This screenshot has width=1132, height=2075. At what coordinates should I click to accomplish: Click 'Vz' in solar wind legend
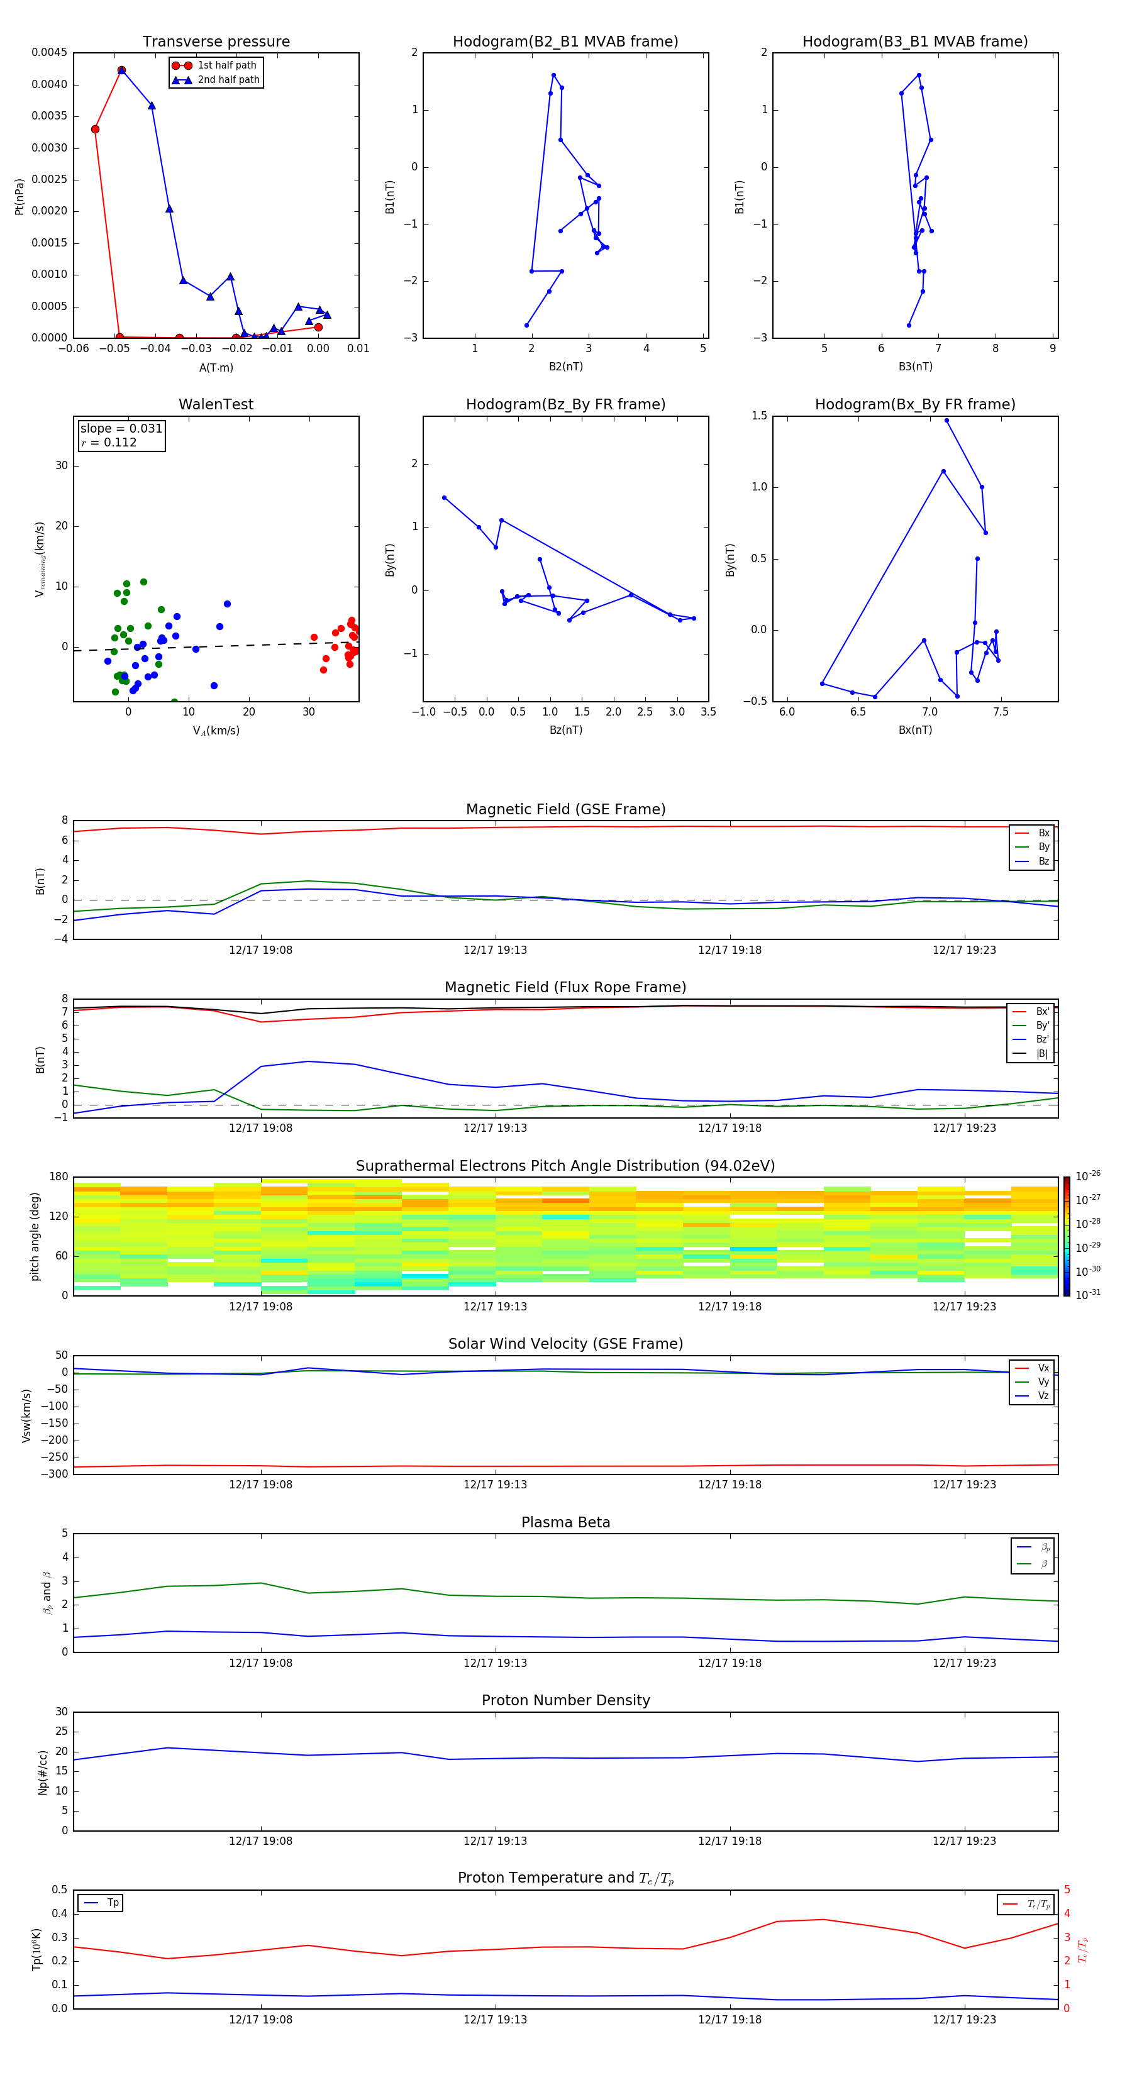click(1033, 1396)
